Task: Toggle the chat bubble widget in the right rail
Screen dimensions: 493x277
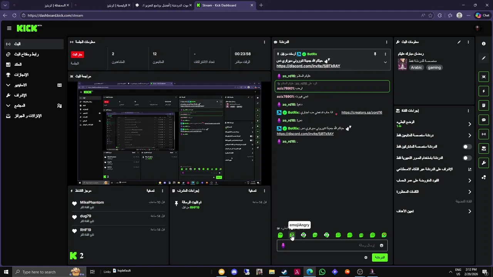Action: (484, 120)
